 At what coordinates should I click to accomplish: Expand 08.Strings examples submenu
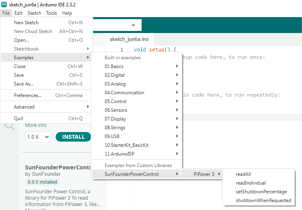(x=136, y=128)
